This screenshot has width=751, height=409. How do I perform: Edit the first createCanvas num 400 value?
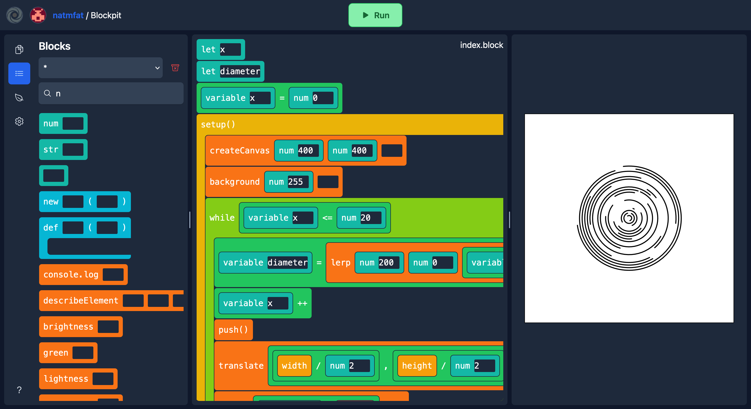point(308,151)
